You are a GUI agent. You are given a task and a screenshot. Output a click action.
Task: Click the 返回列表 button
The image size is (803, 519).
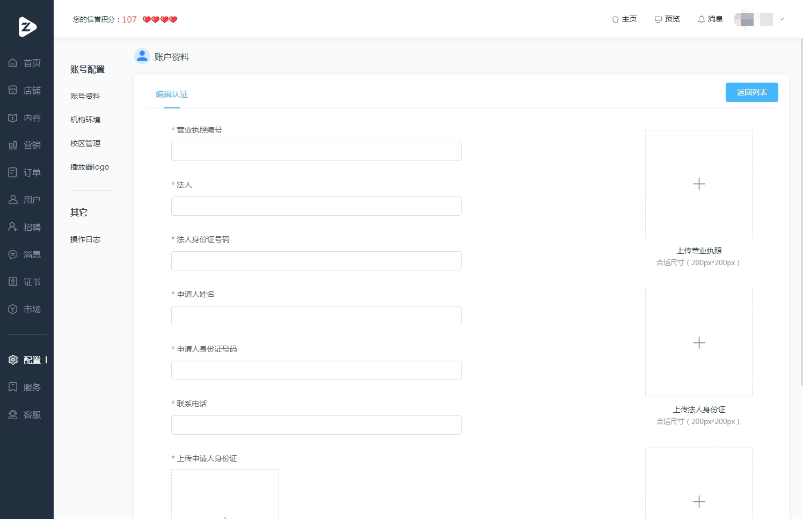tap(752, 92)
